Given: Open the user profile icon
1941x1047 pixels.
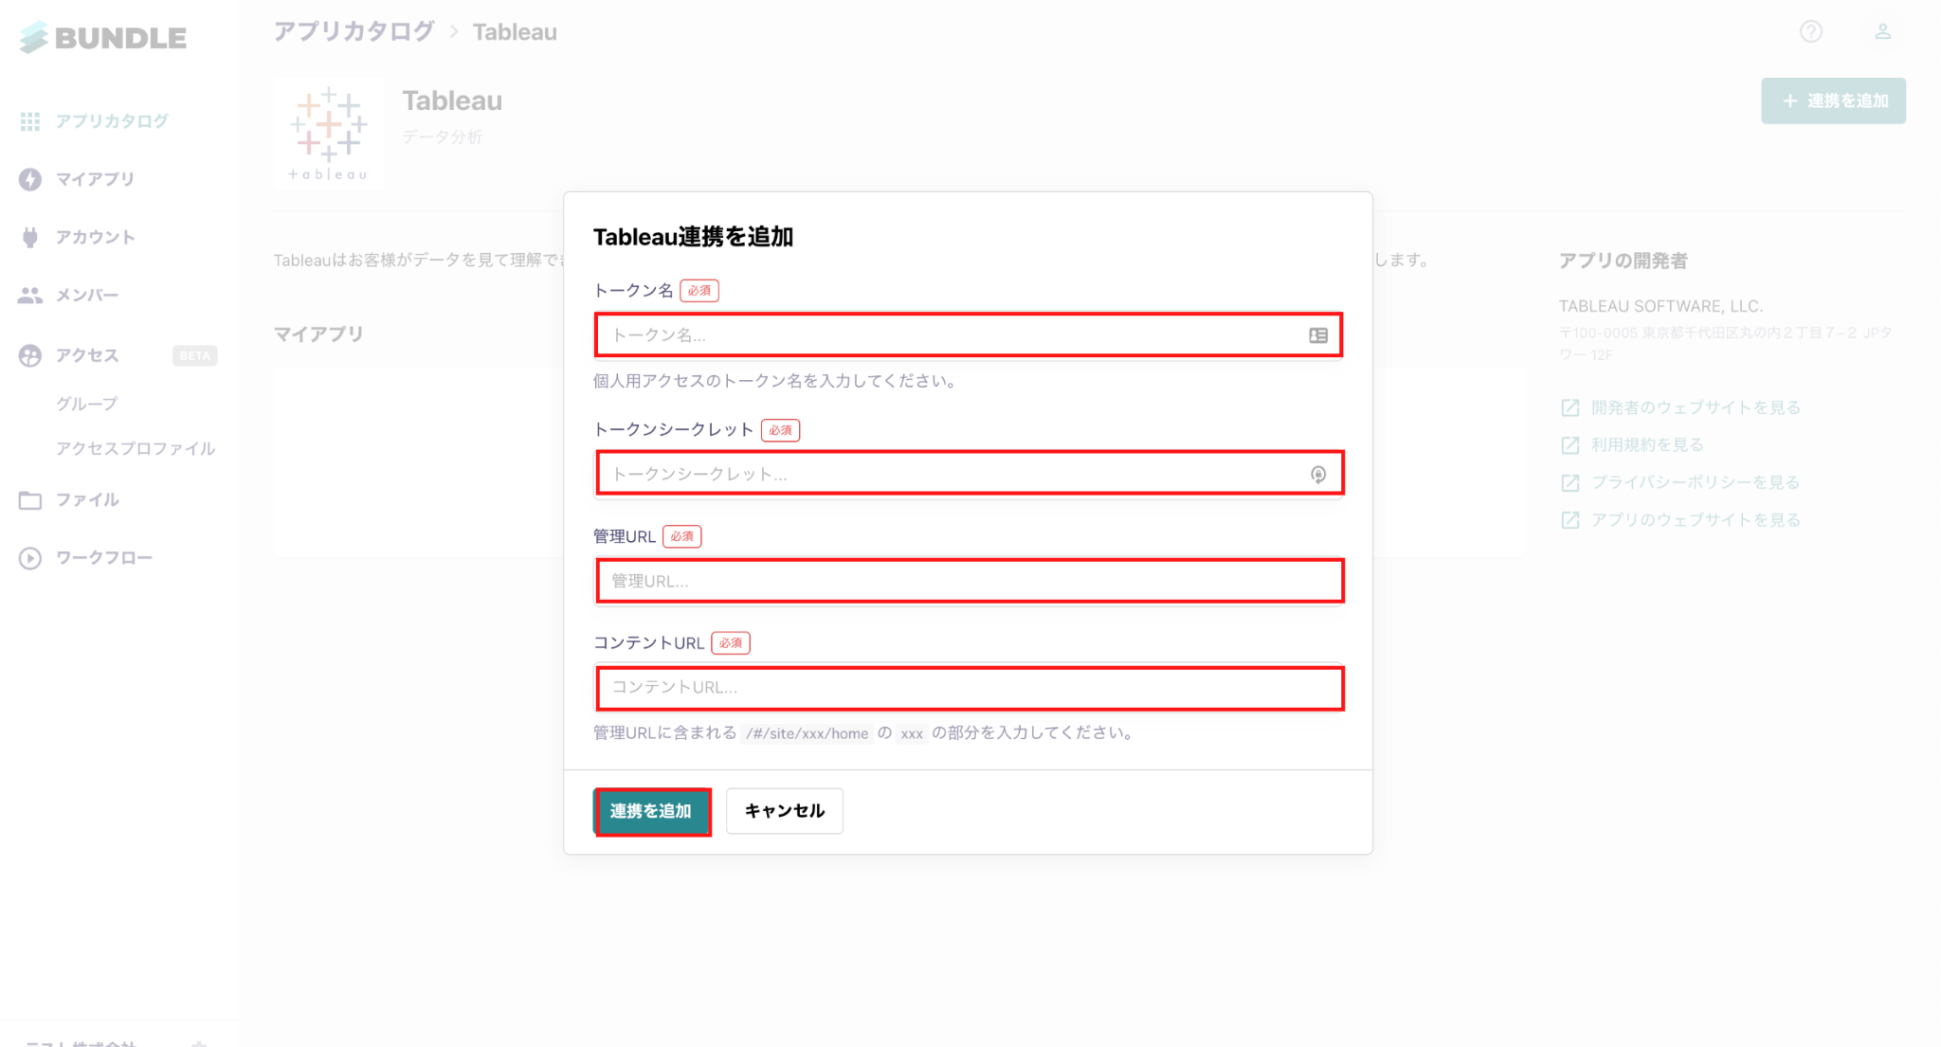Looking at the screenshot, I should click(x=1883, y=32).
